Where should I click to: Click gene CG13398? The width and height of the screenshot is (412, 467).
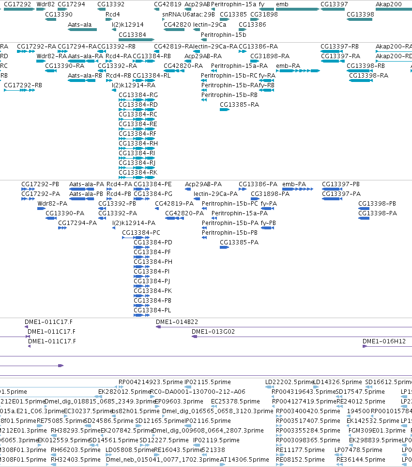[x=359, y=19]
